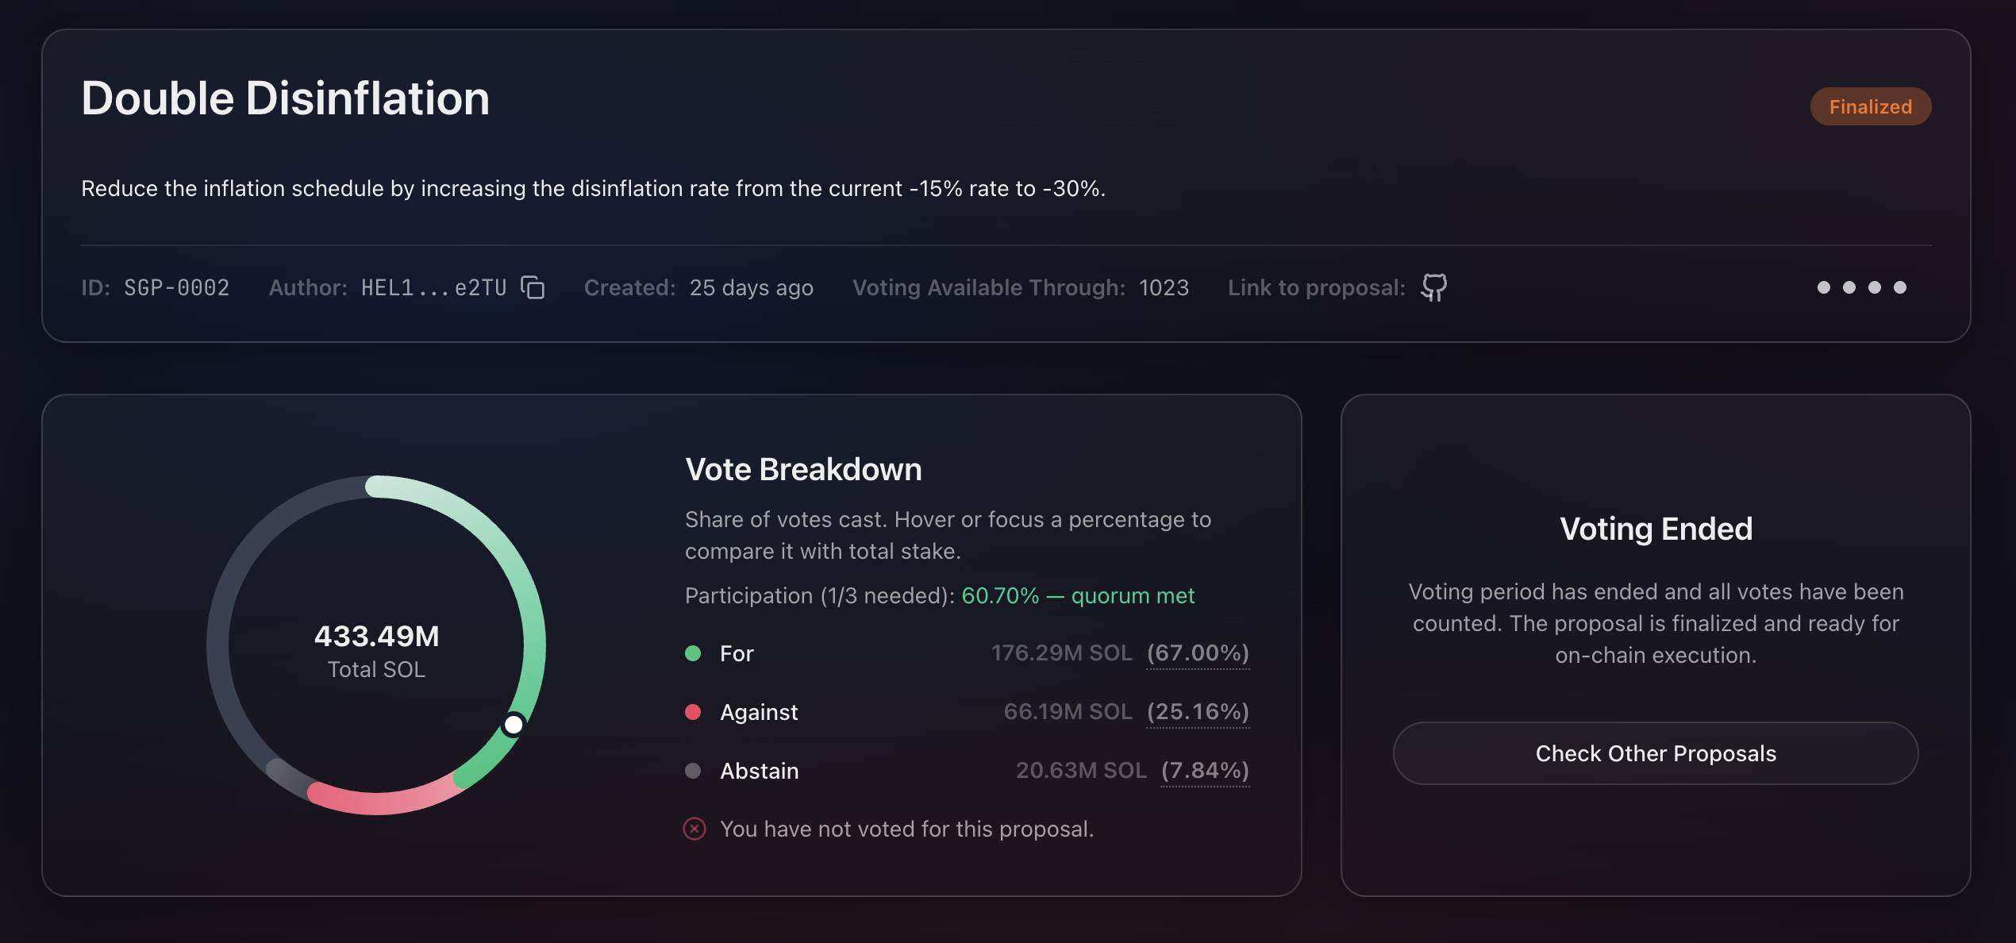Click the white marker on donut chart
This screenshot has width=2016, height=943.
pos(514,724)
